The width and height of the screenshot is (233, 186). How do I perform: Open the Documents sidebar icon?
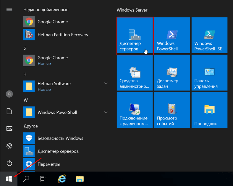[9, 111]
